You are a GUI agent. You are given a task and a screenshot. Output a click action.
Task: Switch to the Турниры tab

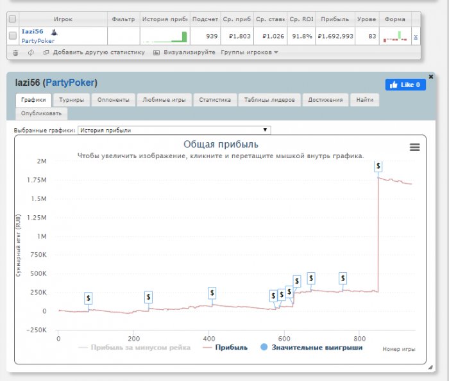click(71, 100)
